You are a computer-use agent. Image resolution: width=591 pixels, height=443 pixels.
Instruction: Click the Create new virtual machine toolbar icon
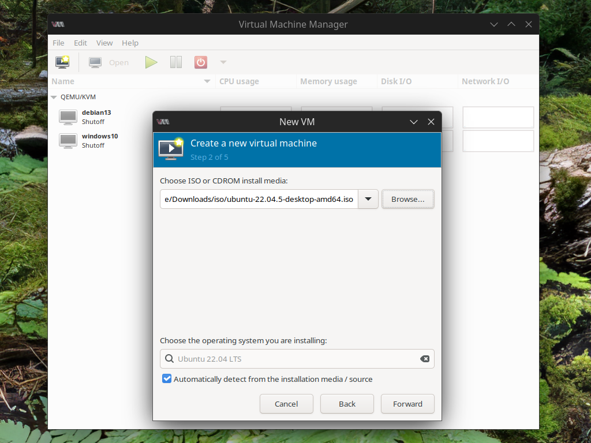[x=62, y=62]
